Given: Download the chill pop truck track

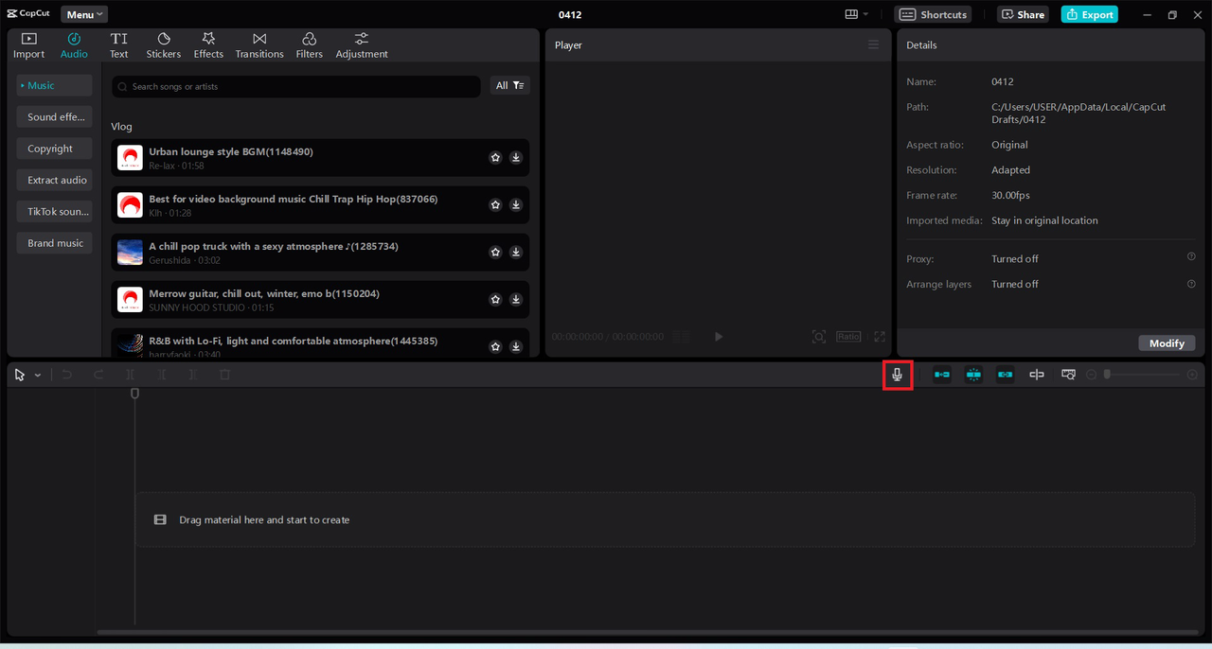Looking at the screenshot, I should (x=516, y=253).
